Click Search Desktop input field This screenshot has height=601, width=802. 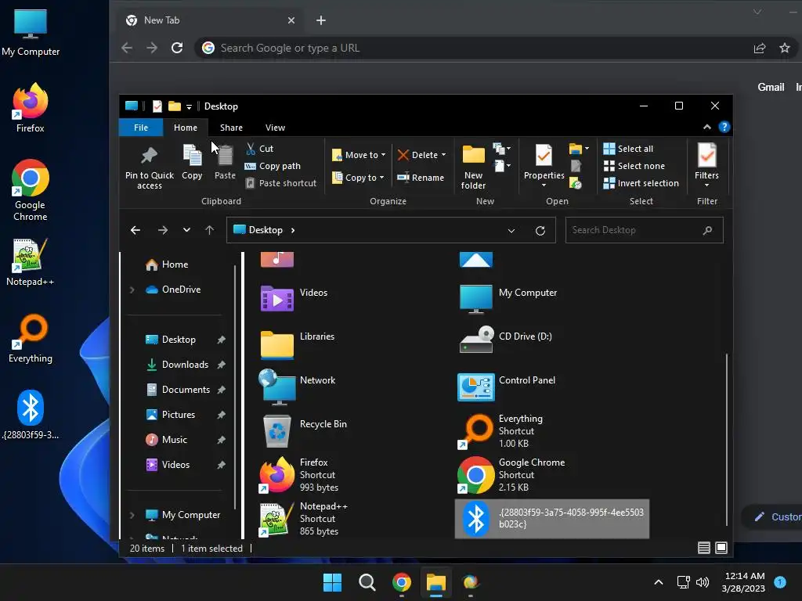tap(644, 231)
